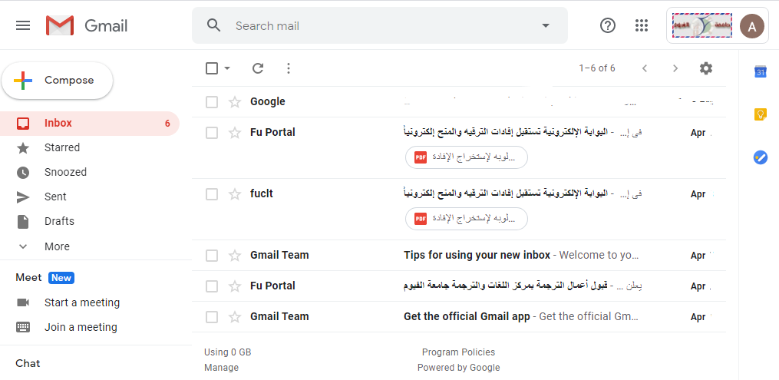Star the Get the official Gmail app email
Viewport: 779px width, 380px height.
tap(235, 317)
